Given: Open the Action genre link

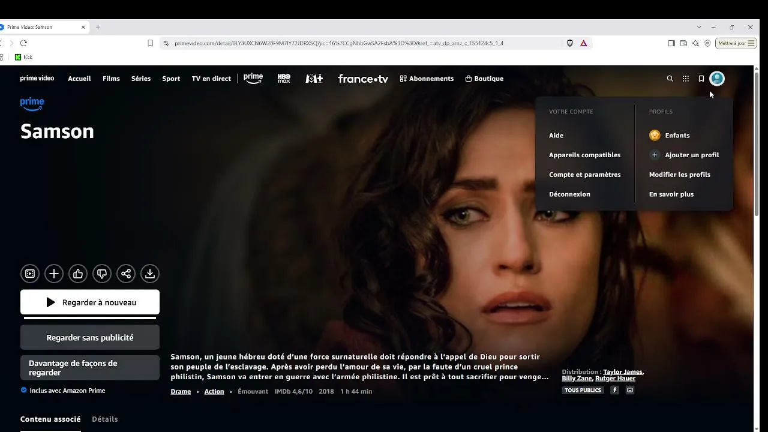Looking at the screenshot, I should [214, 391].
